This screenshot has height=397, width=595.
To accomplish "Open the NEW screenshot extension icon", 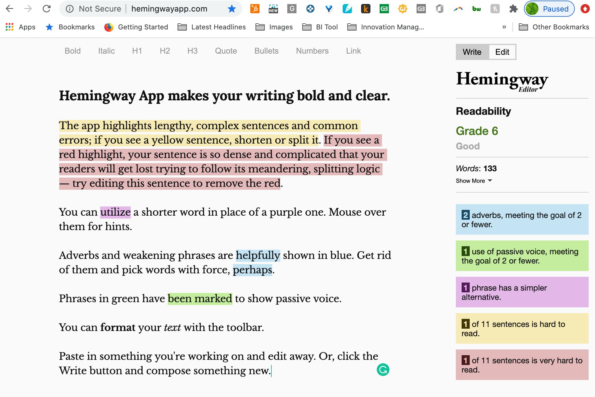I will pyautogui.click(x=273, y=9).
